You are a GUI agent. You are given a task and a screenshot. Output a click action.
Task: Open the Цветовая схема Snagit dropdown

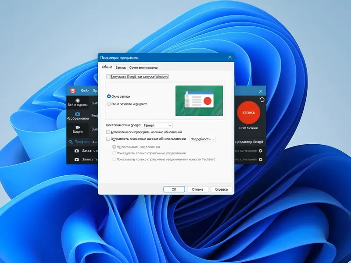[157, 124]
